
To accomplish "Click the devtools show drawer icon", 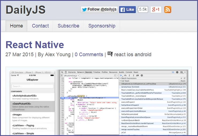I will (173, 72).
